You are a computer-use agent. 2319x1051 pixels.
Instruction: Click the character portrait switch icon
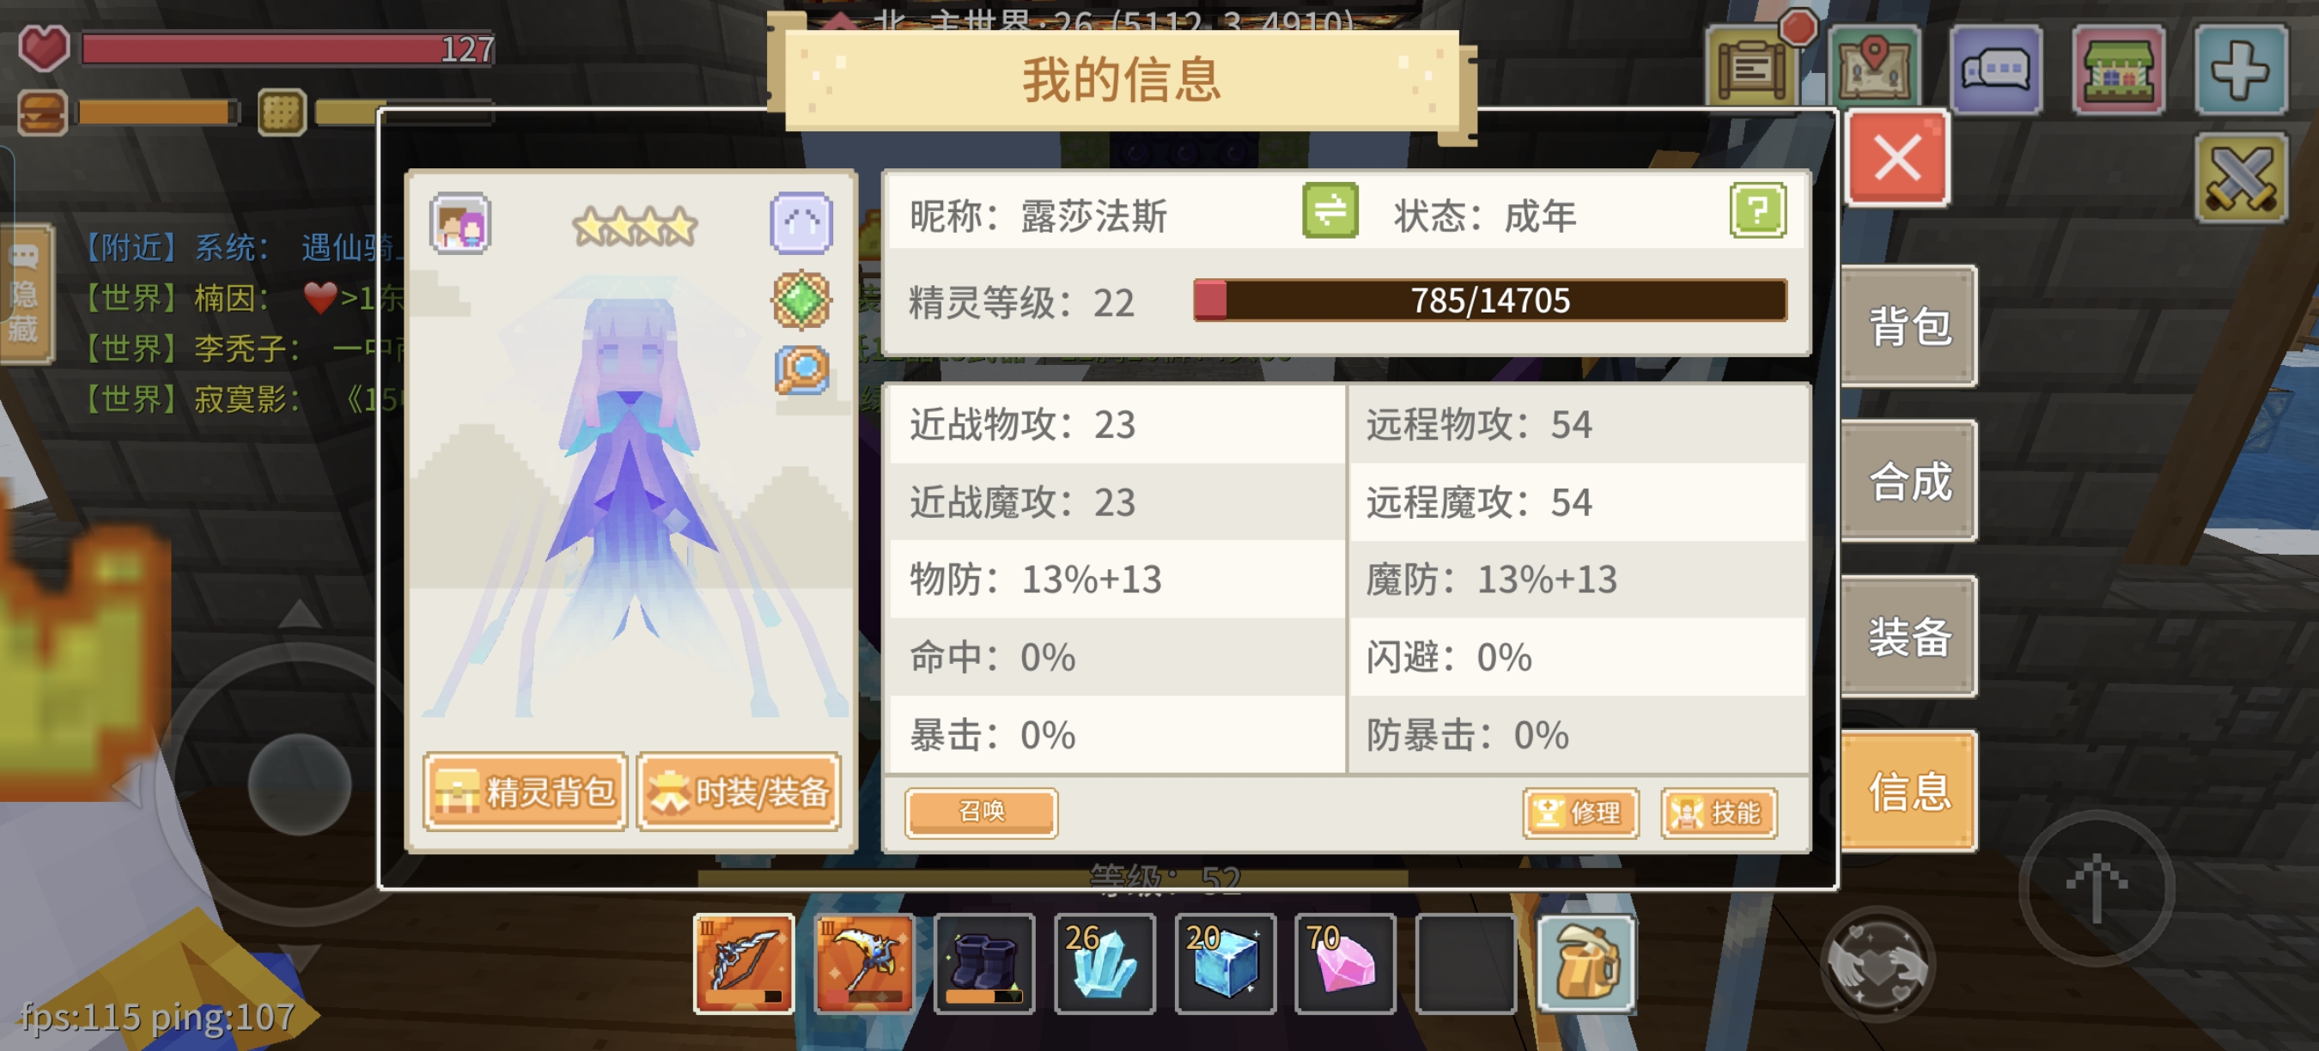point(460,223)
